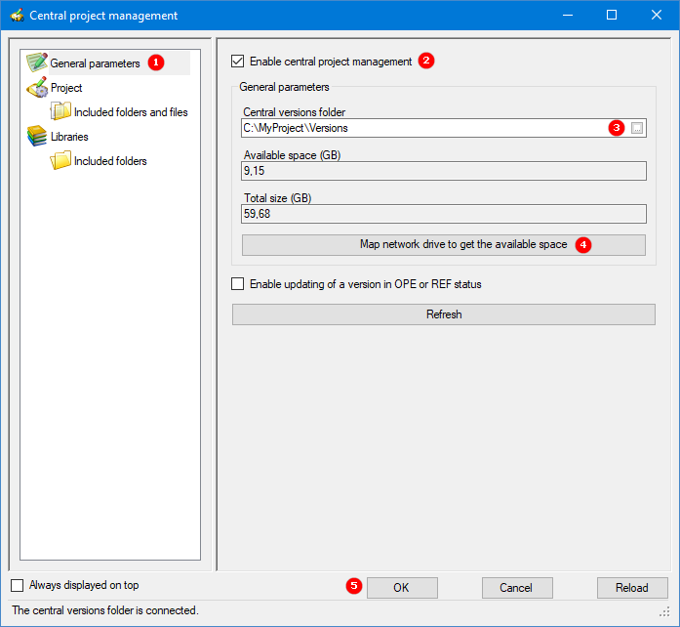The width and height of the screenshot is (680, 627).
Task: Click folder icon beside Included folders and files
Action: [x=61, y=112]
